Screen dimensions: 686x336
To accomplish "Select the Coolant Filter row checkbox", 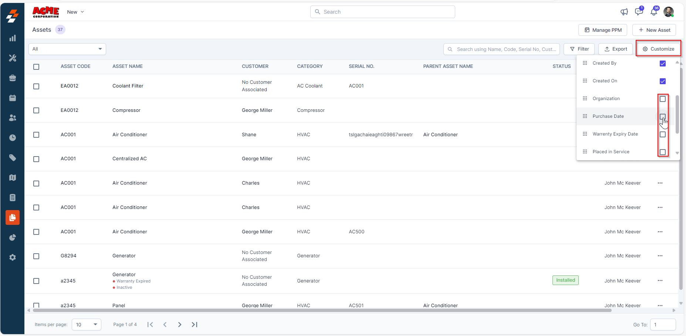I will click(36, 86).
